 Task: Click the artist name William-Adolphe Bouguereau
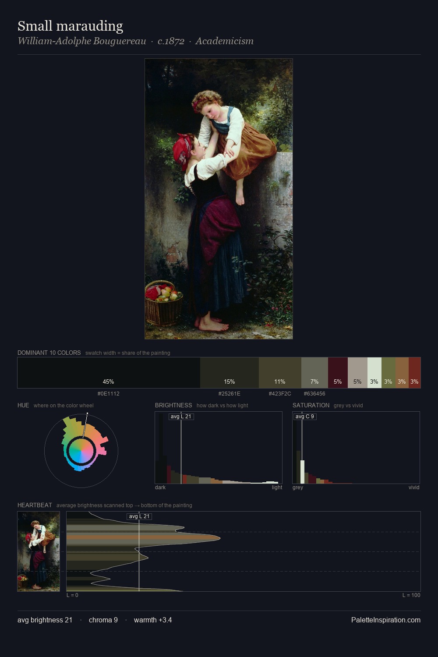[x=81, y=41]
